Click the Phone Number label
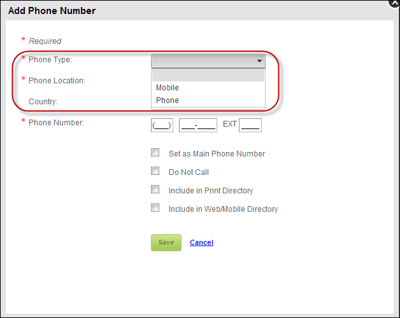 [x=56, y=122]
